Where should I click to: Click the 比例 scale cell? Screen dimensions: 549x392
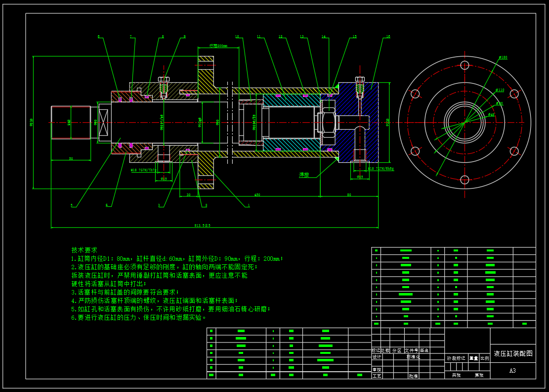tap(485, 358)
